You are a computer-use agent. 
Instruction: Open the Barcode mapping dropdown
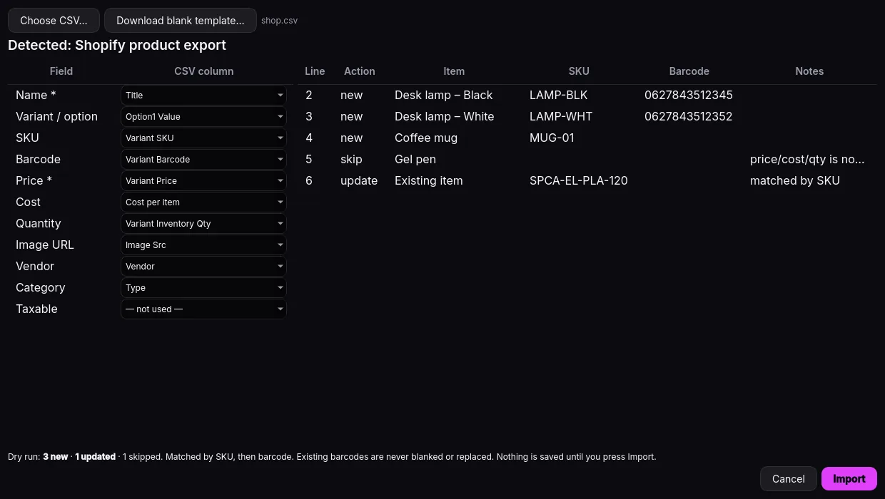[x=203, y=160]
